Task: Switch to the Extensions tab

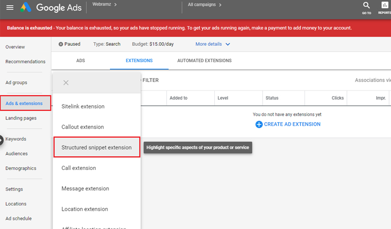Action: 139,61
